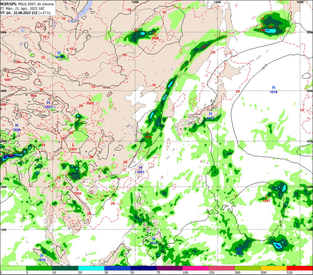Viewport: 313px width, 275px height.
Task: Click the L 1005 low in northern China
Action: (x=90, y=101)
